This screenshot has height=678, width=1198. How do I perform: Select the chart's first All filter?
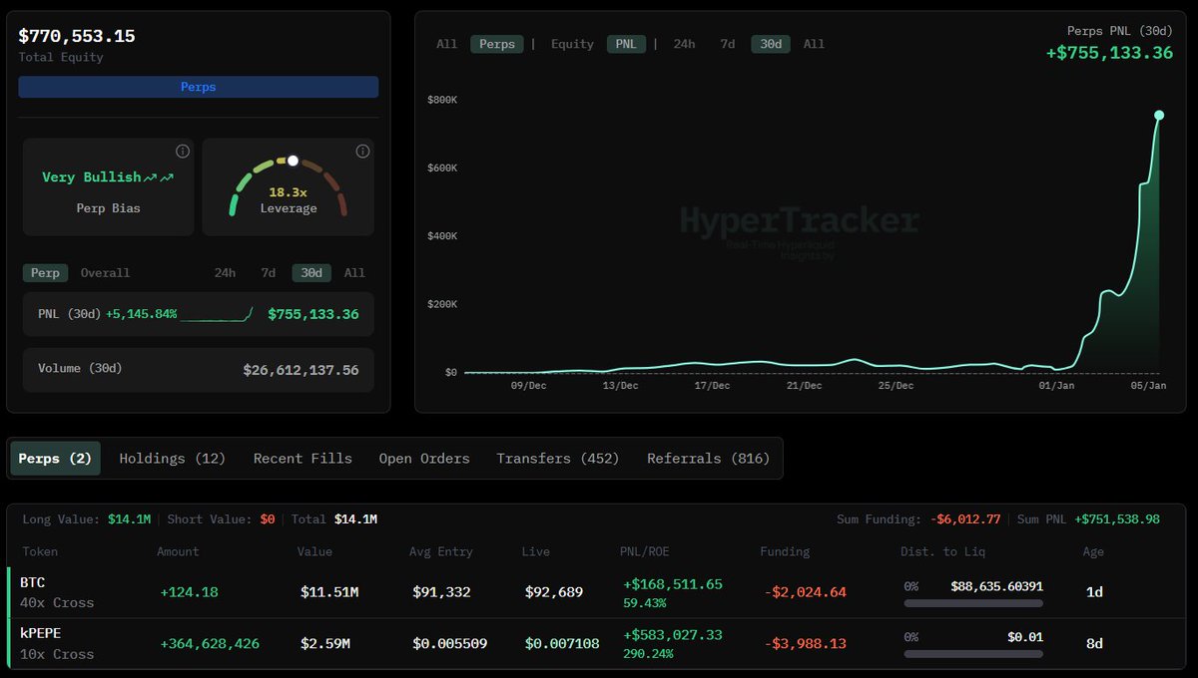[x=446, y=44]
